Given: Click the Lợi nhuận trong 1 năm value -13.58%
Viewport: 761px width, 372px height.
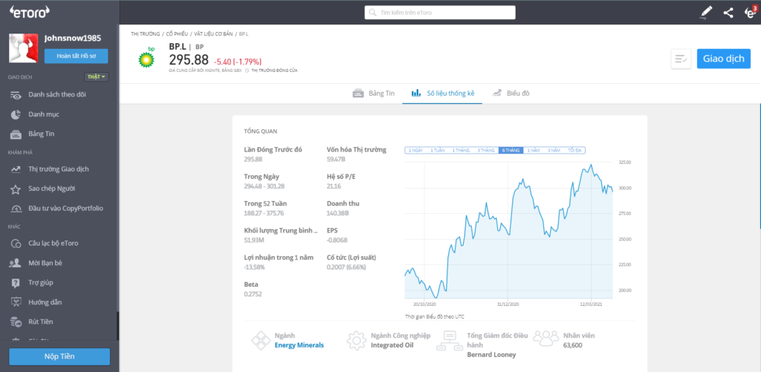Looking at the screenshot, I should (x=254, y=267).
